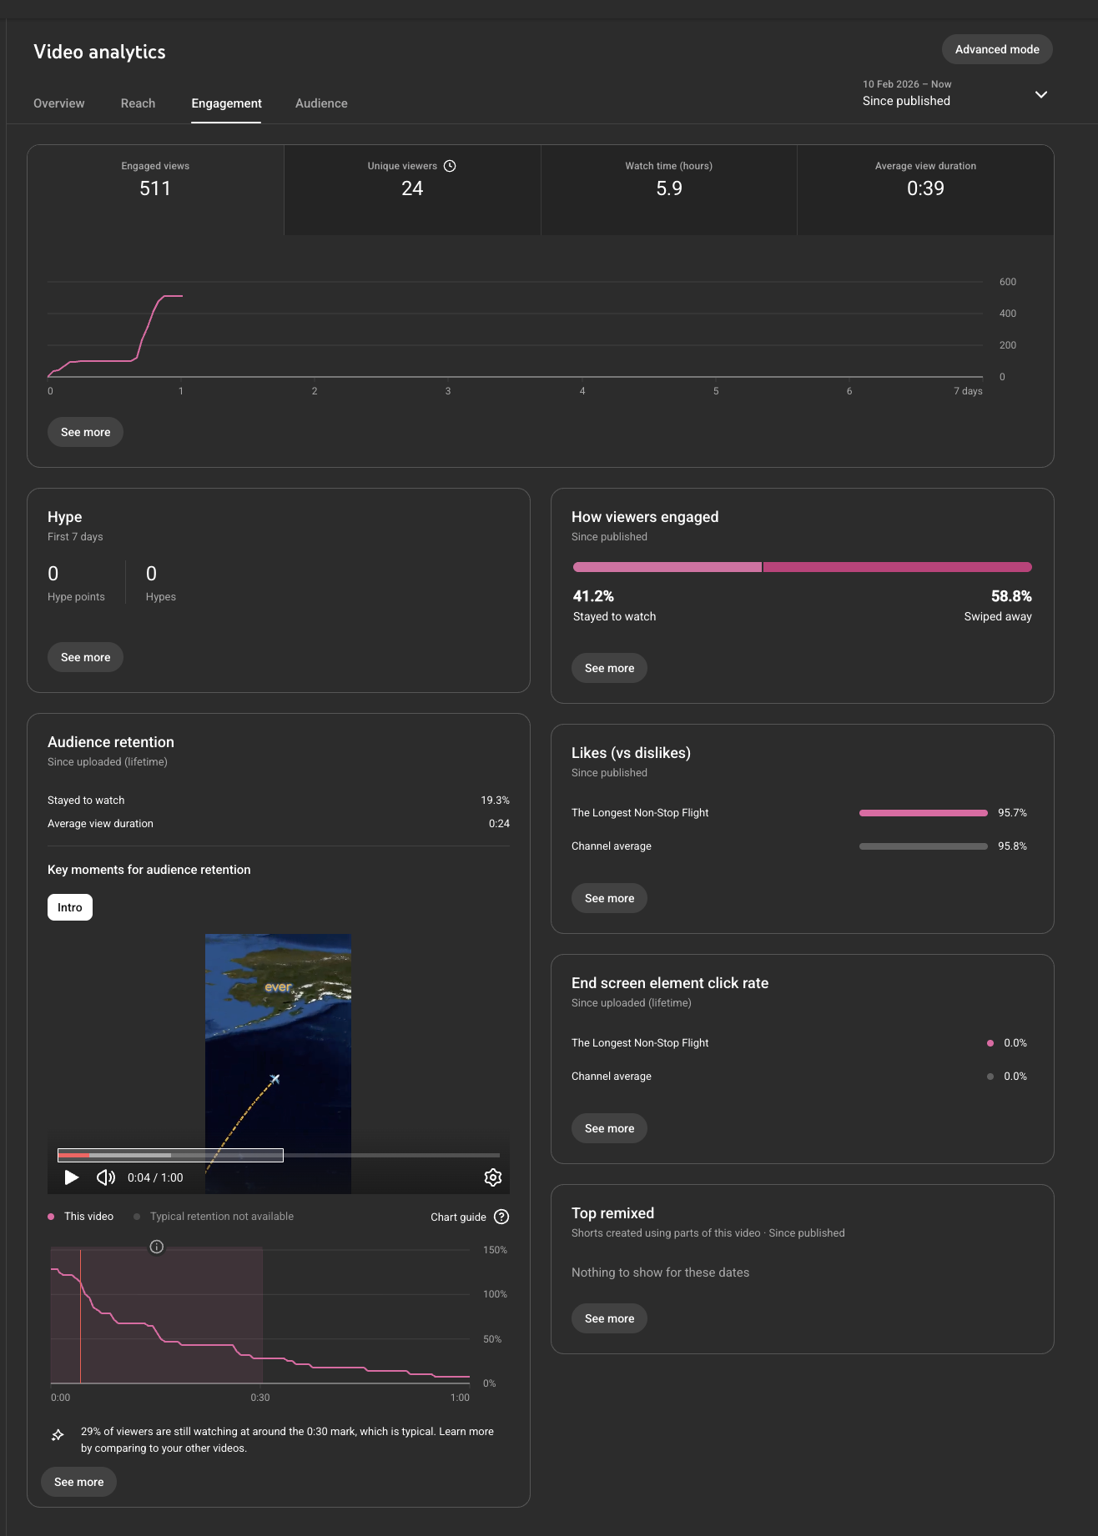Click See more in Audience retention card

tap(78, 1482)
